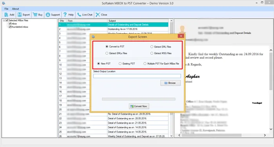Click the email list scroll up arrow
274x147 pixels.
(171, 21)
